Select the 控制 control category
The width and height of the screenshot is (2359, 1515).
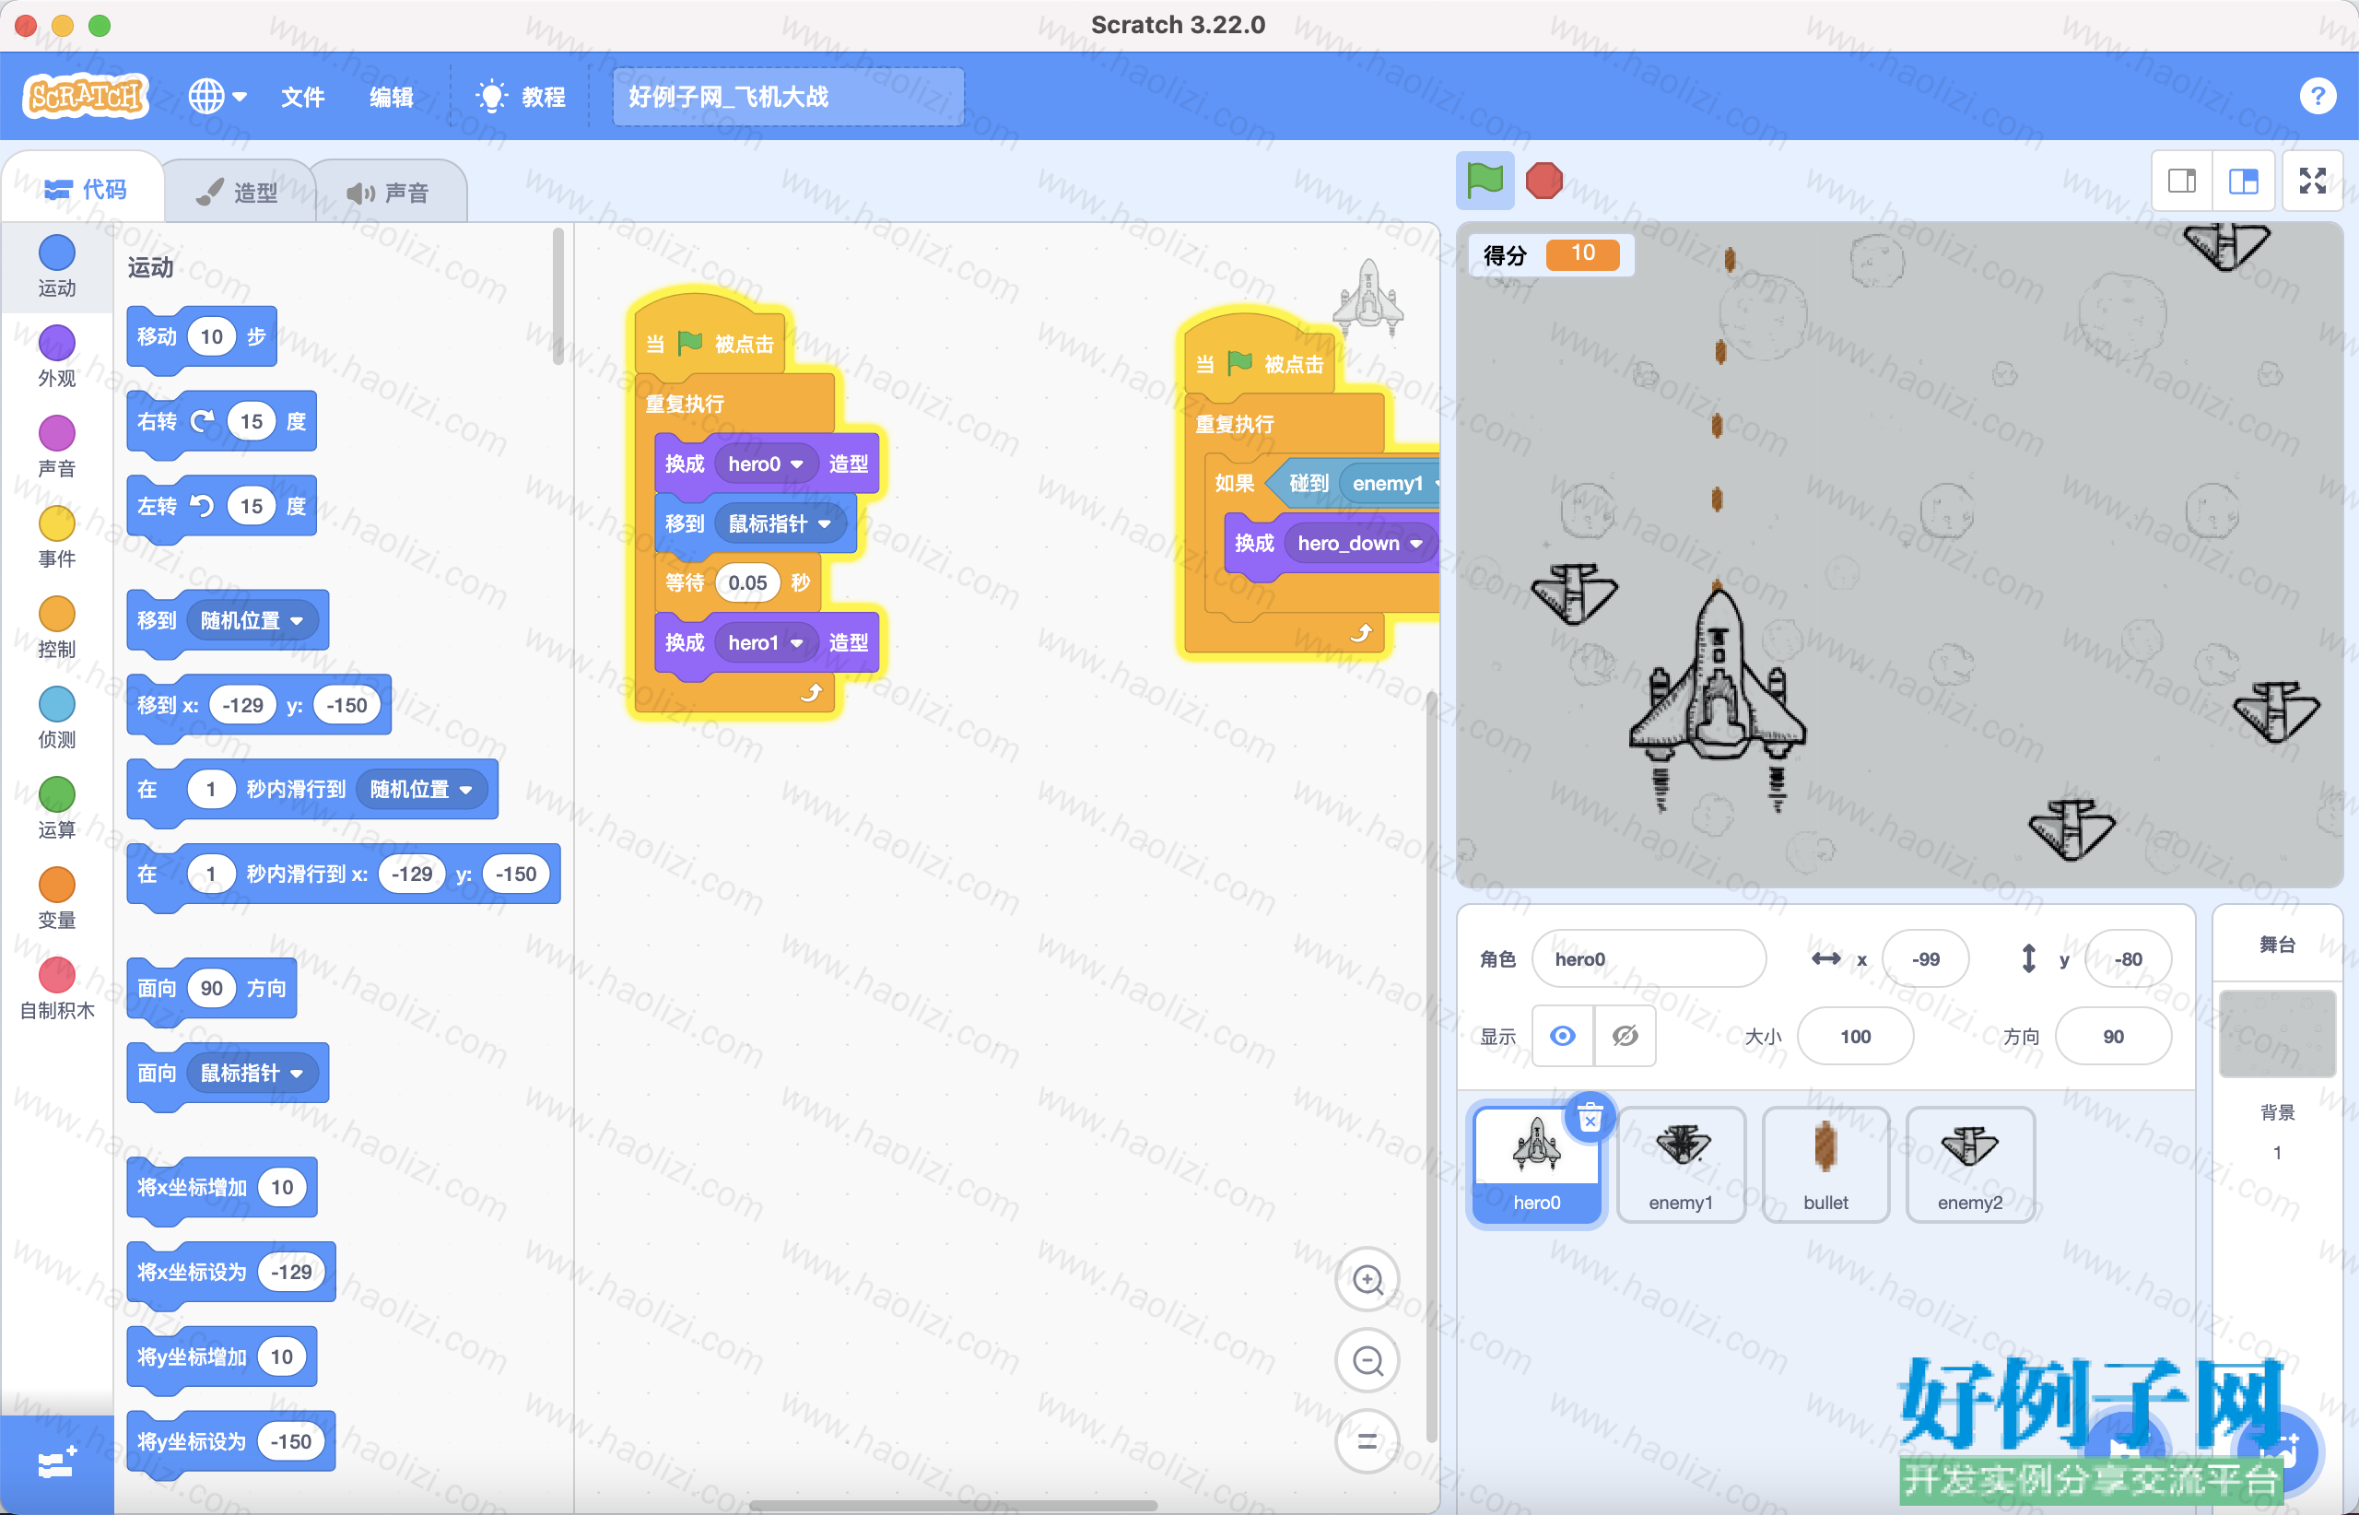pyautogui.click(x=57, y=628)
